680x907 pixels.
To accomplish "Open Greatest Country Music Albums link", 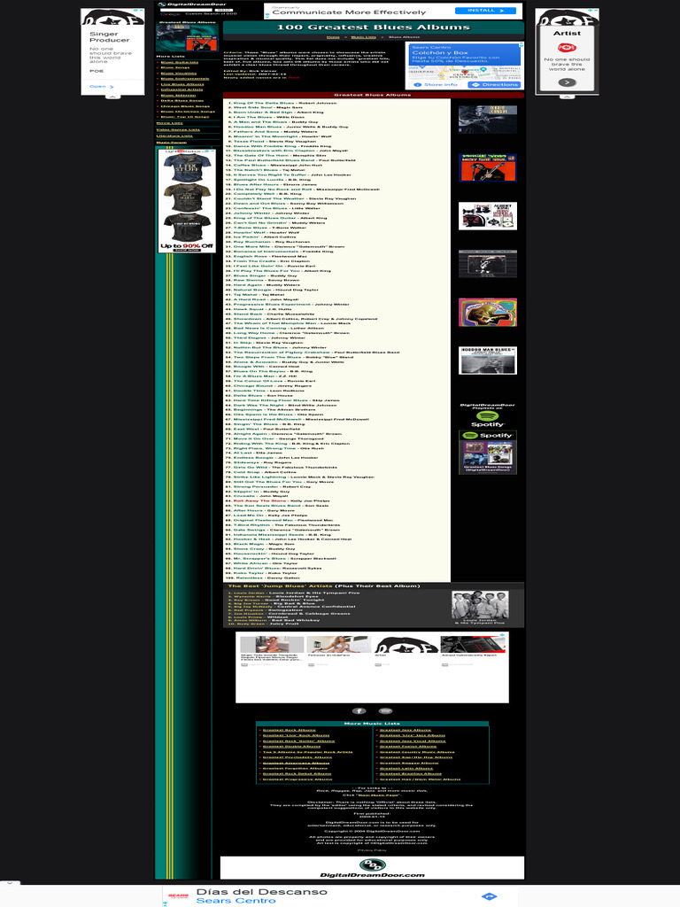I will pos(417,752).
